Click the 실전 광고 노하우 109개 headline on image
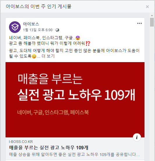Image resolution: width=155 pixels, height=161 pixels. pos(76,94)
